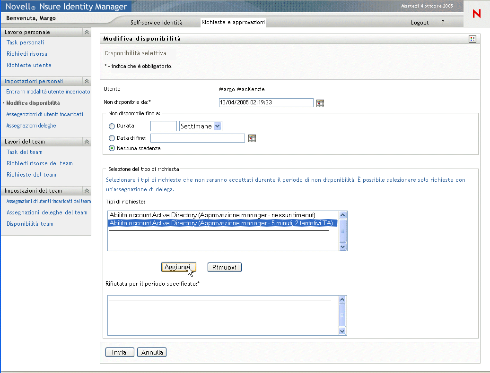Open the Settimane duration unit dropdown
Viewport: 490px width, 373px height.
pos(201,126)
